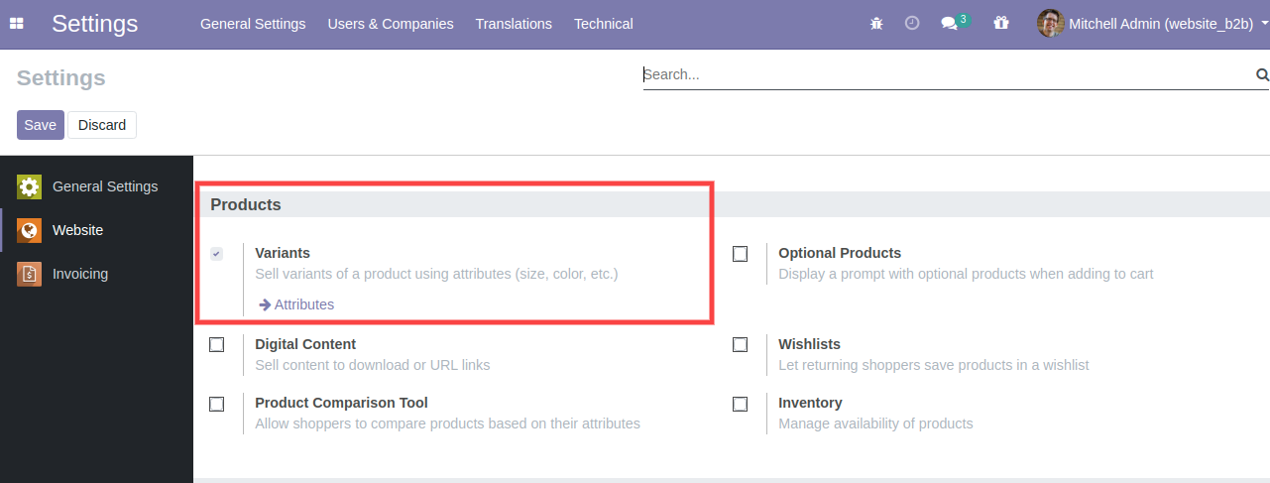This screenshot has height=483, width=1270.
Task: Click the Settings app title
Action: coord(95,24)
